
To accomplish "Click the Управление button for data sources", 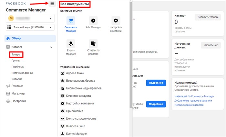I will 211,45.
